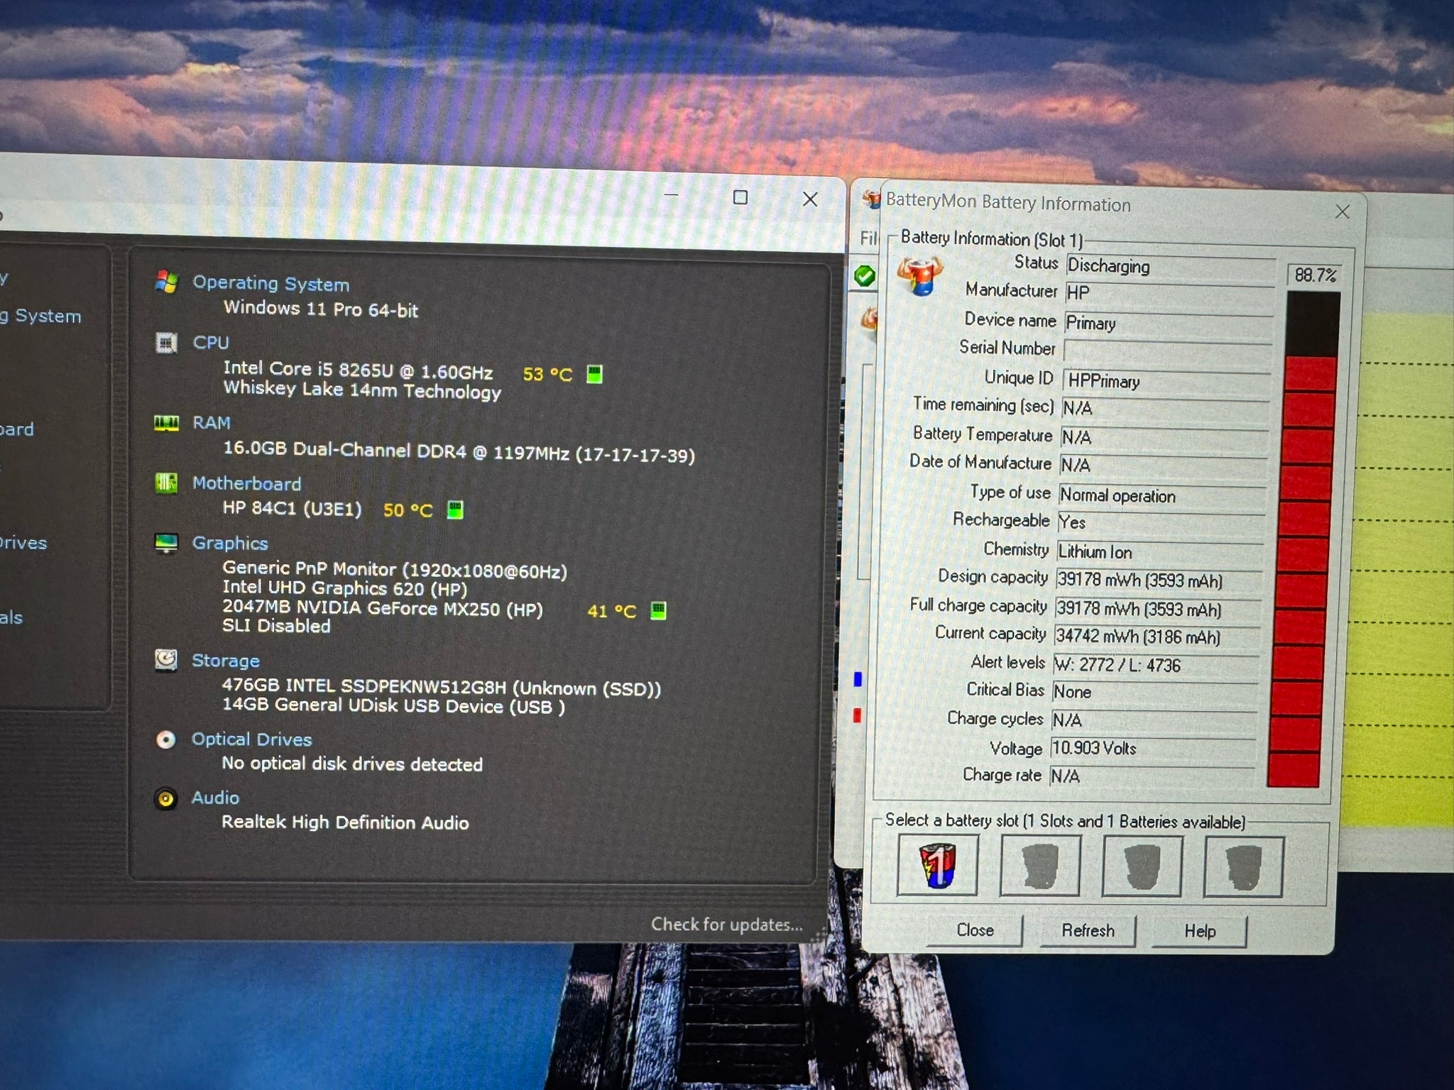Minimize the Speccy window
The width and height of the screenshot is (1454, 1090).
tap(672, 195)
